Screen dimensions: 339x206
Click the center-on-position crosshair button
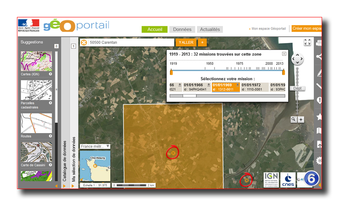(301, 120)
